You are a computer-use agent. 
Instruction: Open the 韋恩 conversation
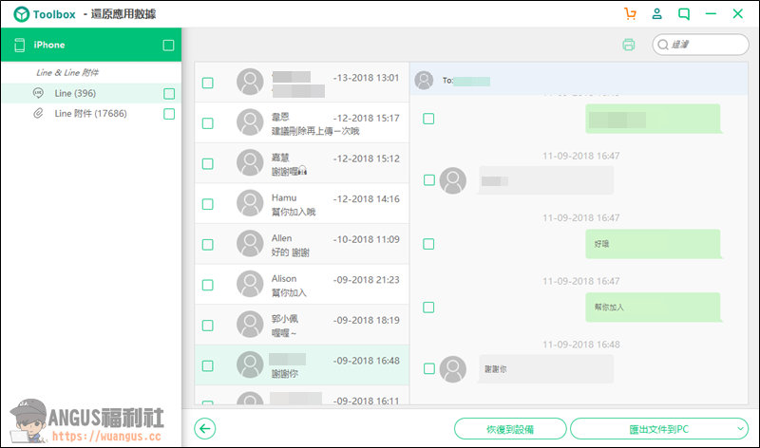coord(302,123)
